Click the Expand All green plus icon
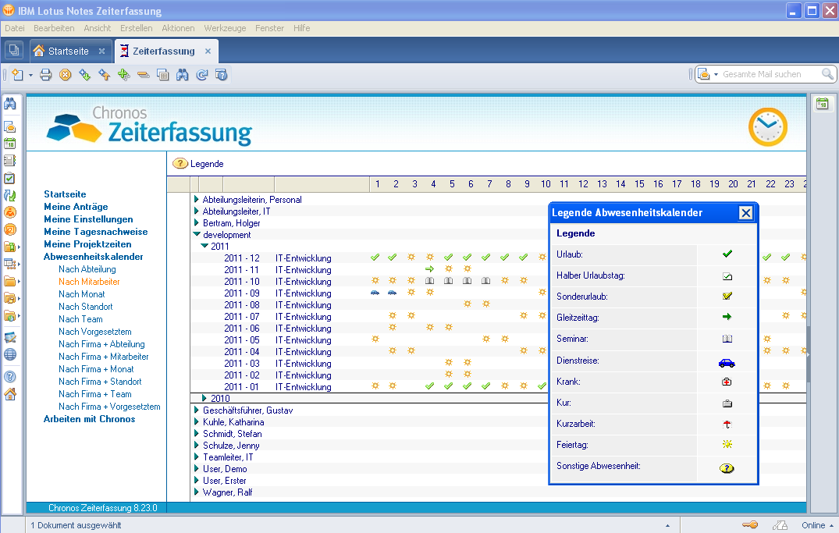 (123, 75)
